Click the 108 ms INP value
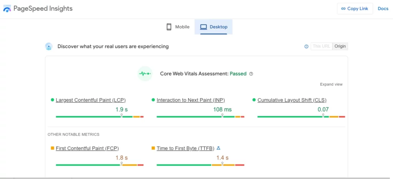Image resolution: width=393 pixels, height=179 pixels. pos(222,109)
